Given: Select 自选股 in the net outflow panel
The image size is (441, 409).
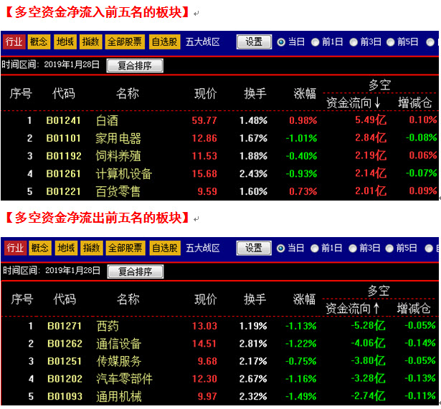Looking at the screenshot, I should click(165, 248).
